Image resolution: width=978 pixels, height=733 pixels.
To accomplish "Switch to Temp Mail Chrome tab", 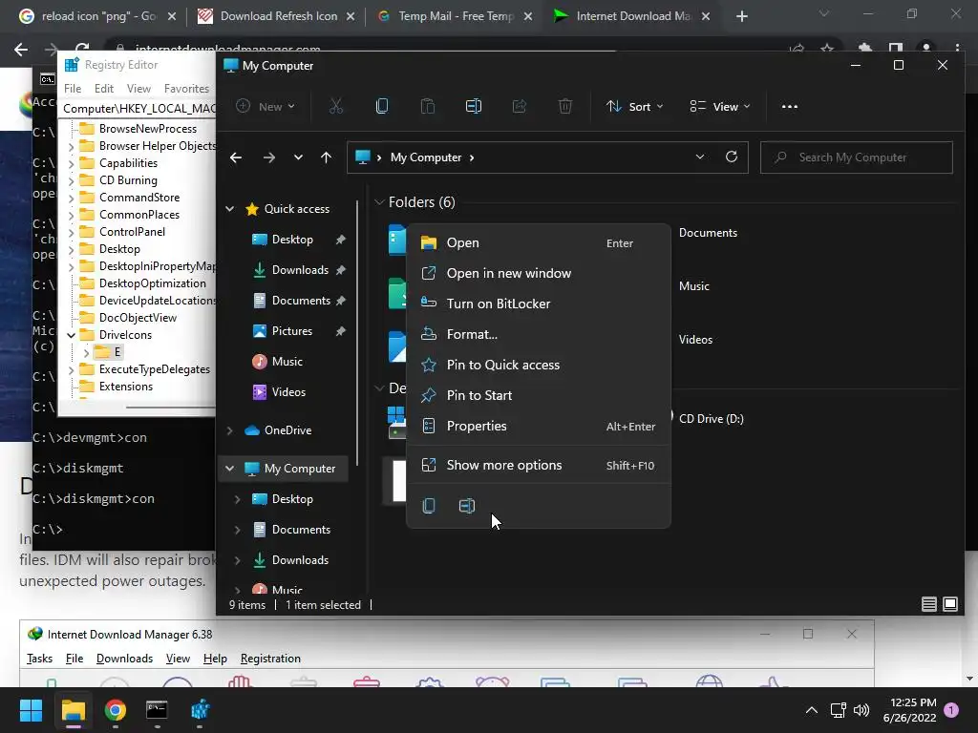I will 456,16.
